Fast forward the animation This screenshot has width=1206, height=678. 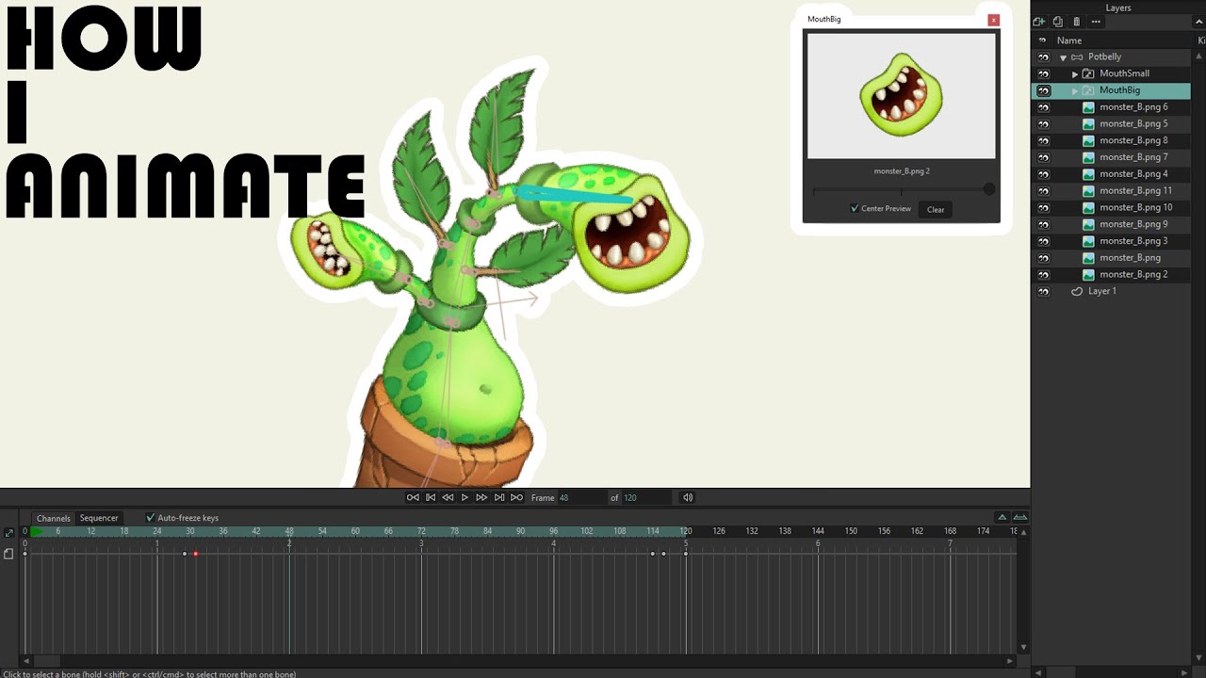(481, 497)
